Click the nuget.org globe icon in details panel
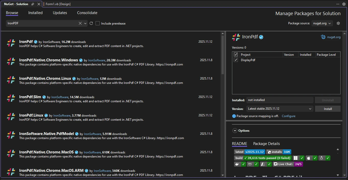Image resolution: width=348 pixels, height=180 pixels. [323, 37]
